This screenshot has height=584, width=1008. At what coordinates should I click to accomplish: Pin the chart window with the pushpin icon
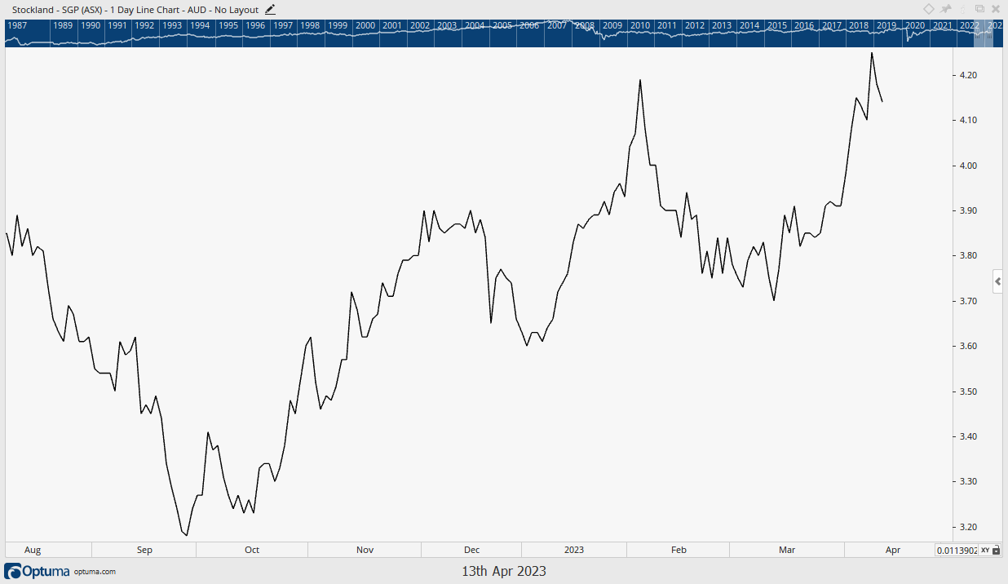[946, 9]
